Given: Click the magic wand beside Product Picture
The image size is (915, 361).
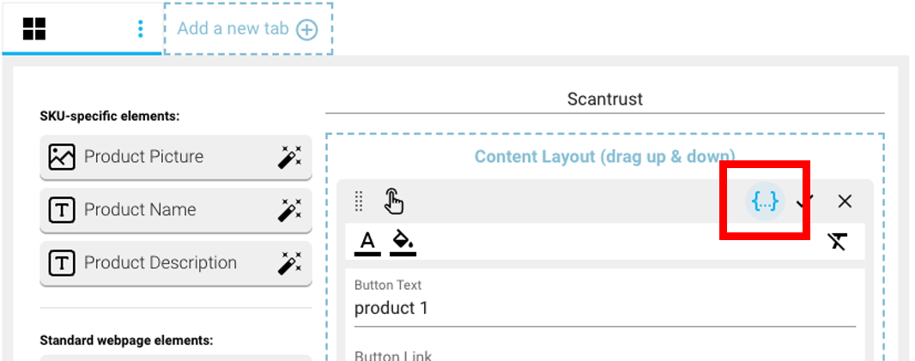Looking at the screenshot, I should point(290,157).
